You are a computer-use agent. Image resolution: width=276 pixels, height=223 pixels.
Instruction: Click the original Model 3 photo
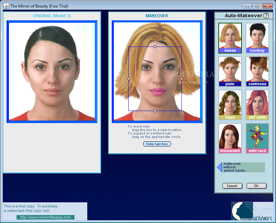click(x=52, y=72)
